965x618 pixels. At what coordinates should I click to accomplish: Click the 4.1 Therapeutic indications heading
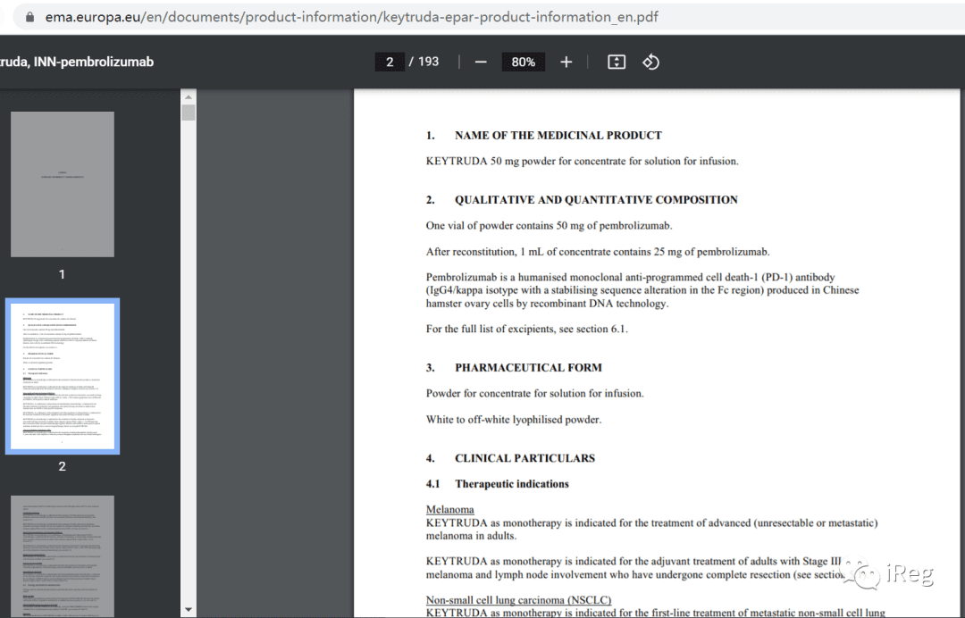click(x=498, y=484)
